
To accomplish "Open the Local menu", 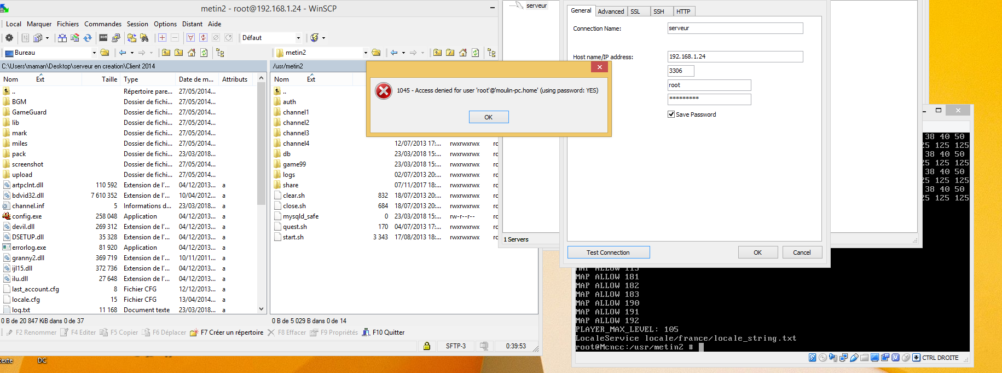I will coord(14,24).
